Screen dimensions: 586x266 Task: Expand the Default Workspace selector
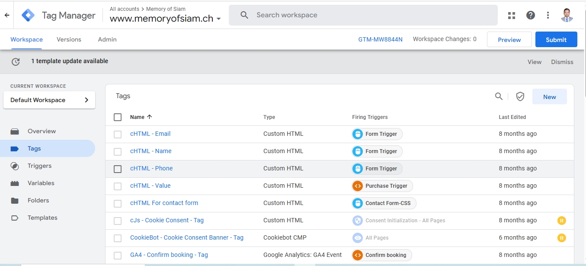(x=49, y=100)
